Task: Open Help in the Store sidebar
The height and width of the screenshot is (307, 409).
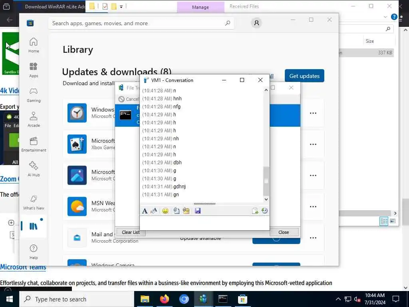Action: 34,252
